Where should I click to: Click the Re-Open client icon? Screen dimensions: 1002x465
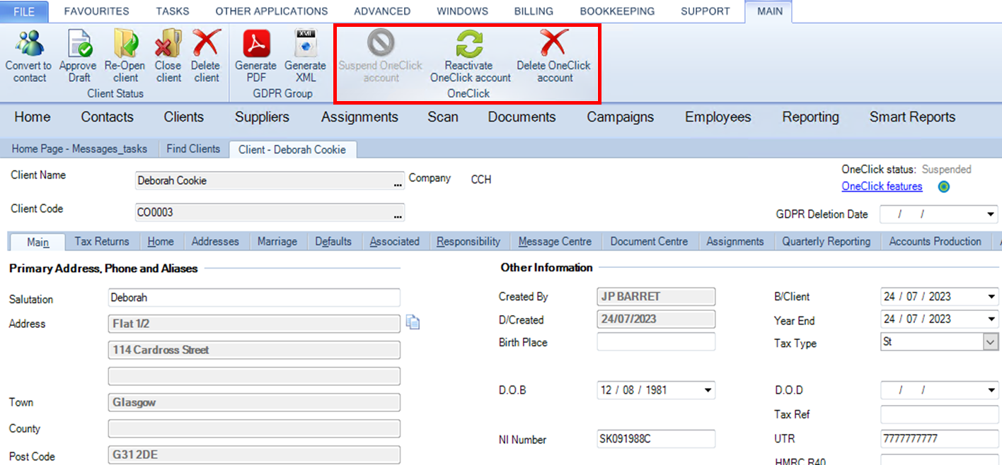click(126, 44)
